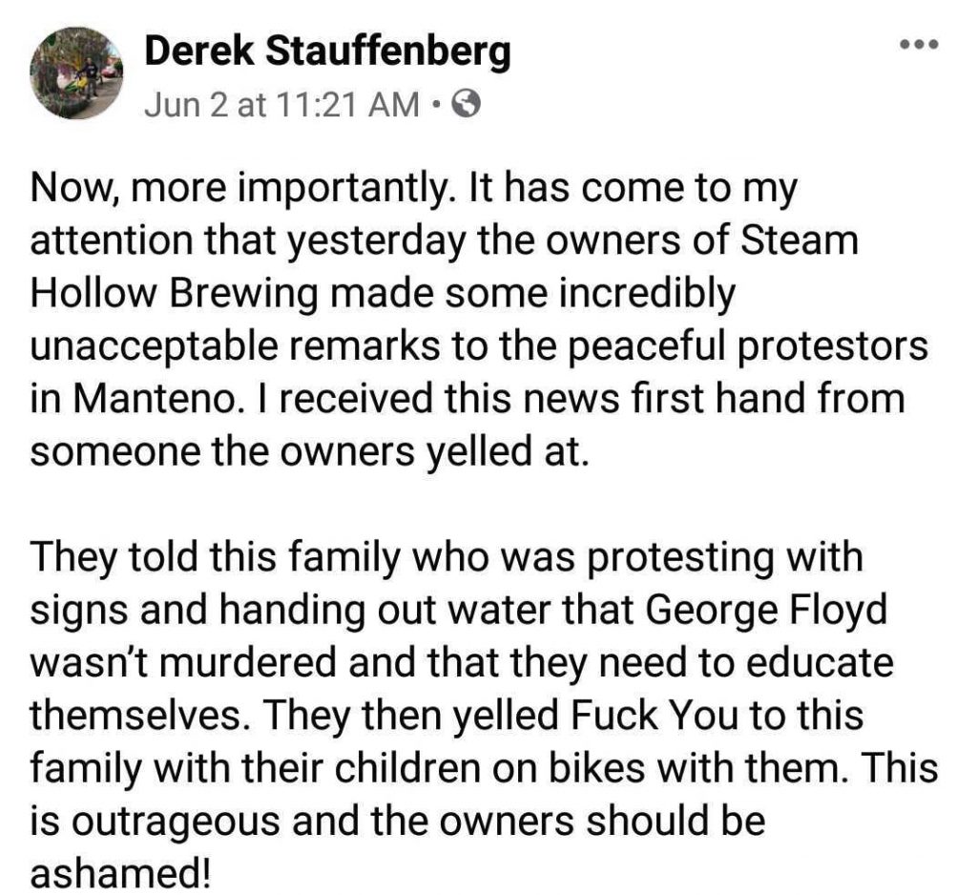Click the dot separator beside the timestamp
The width and height of the screenshot is (977, 895).
437,104
